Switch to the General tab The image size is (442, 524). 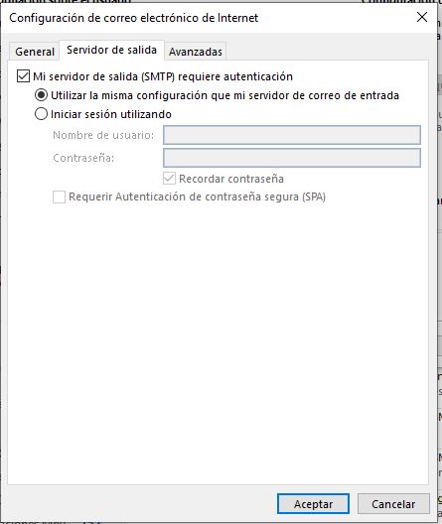coord(35,52)
